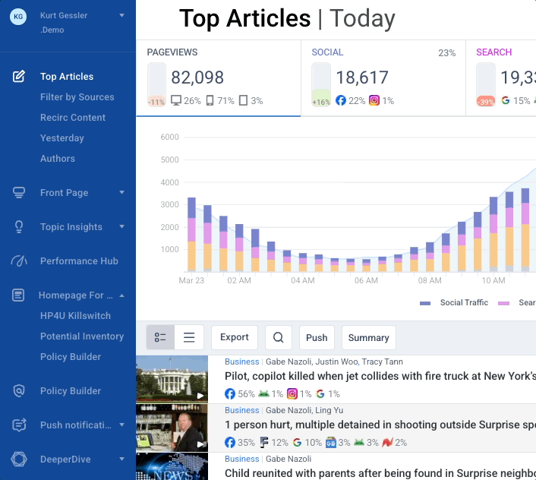Collapse the Homepage For You section

121,295
